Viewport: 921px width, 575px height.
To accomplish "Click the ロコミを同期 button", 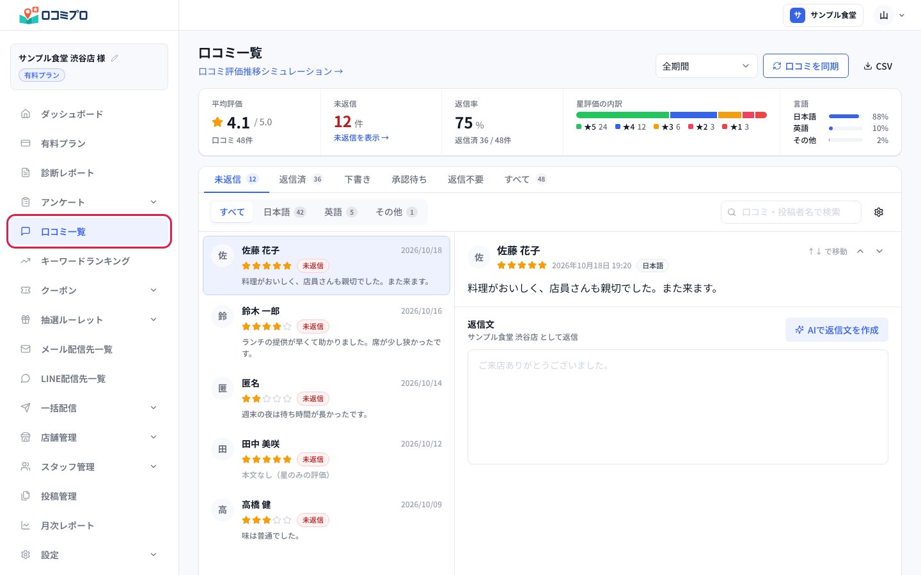I will point(805,66).
